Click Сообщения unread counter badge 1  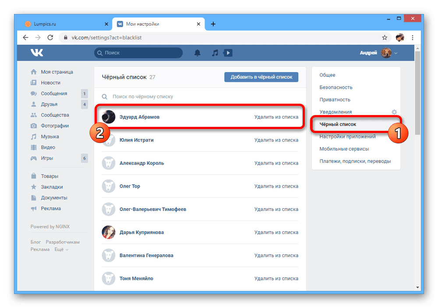85,94
